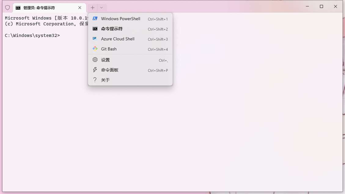Select the Azure Cloud Shell menu entry

point(118,39)
